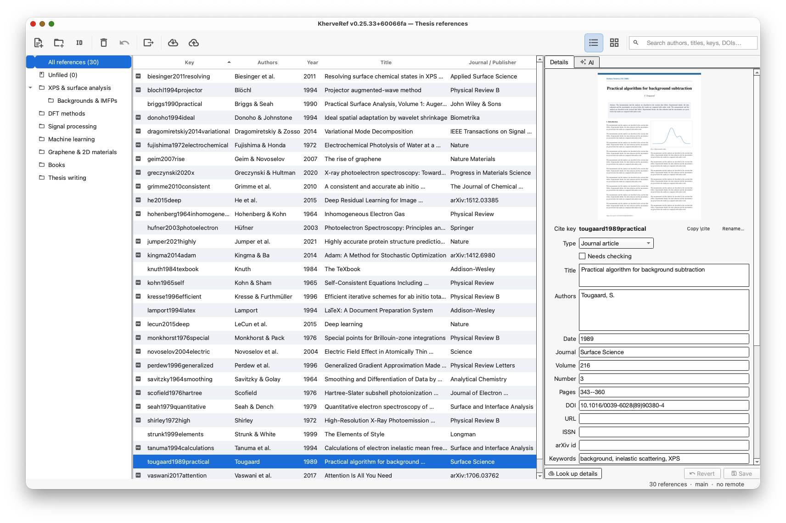Switch to the AI tab
This screenshot has height=523, width=786.
(587, 62)
